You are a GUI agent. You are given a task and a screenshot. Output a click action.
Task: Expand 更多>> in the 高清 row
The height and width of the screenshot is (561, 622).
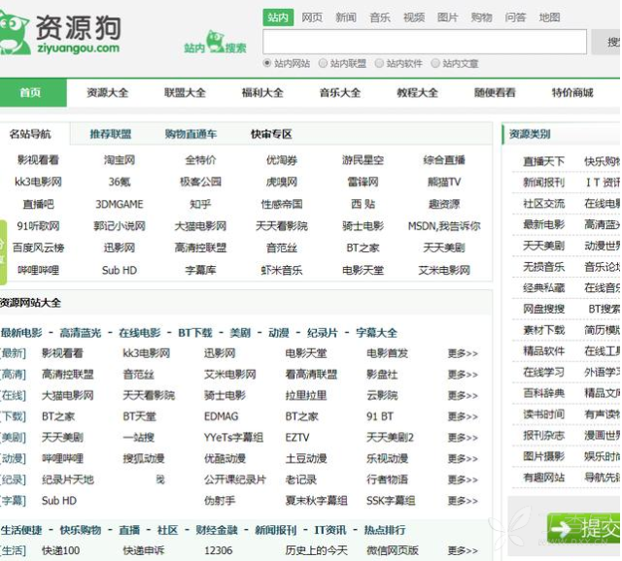(463, 375)
